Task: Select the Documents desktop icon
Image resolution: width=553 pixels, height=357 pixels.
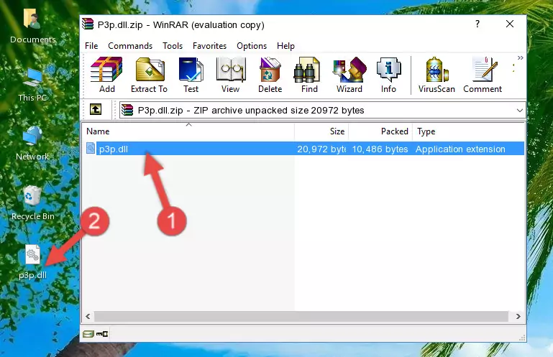Action: 32,27
